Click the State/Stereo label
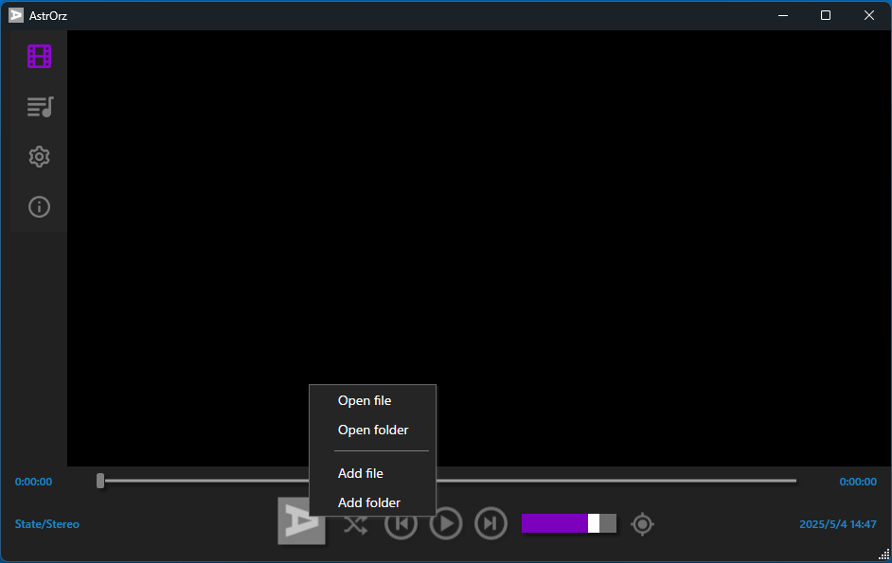892x563 pixels. (47, 524)
